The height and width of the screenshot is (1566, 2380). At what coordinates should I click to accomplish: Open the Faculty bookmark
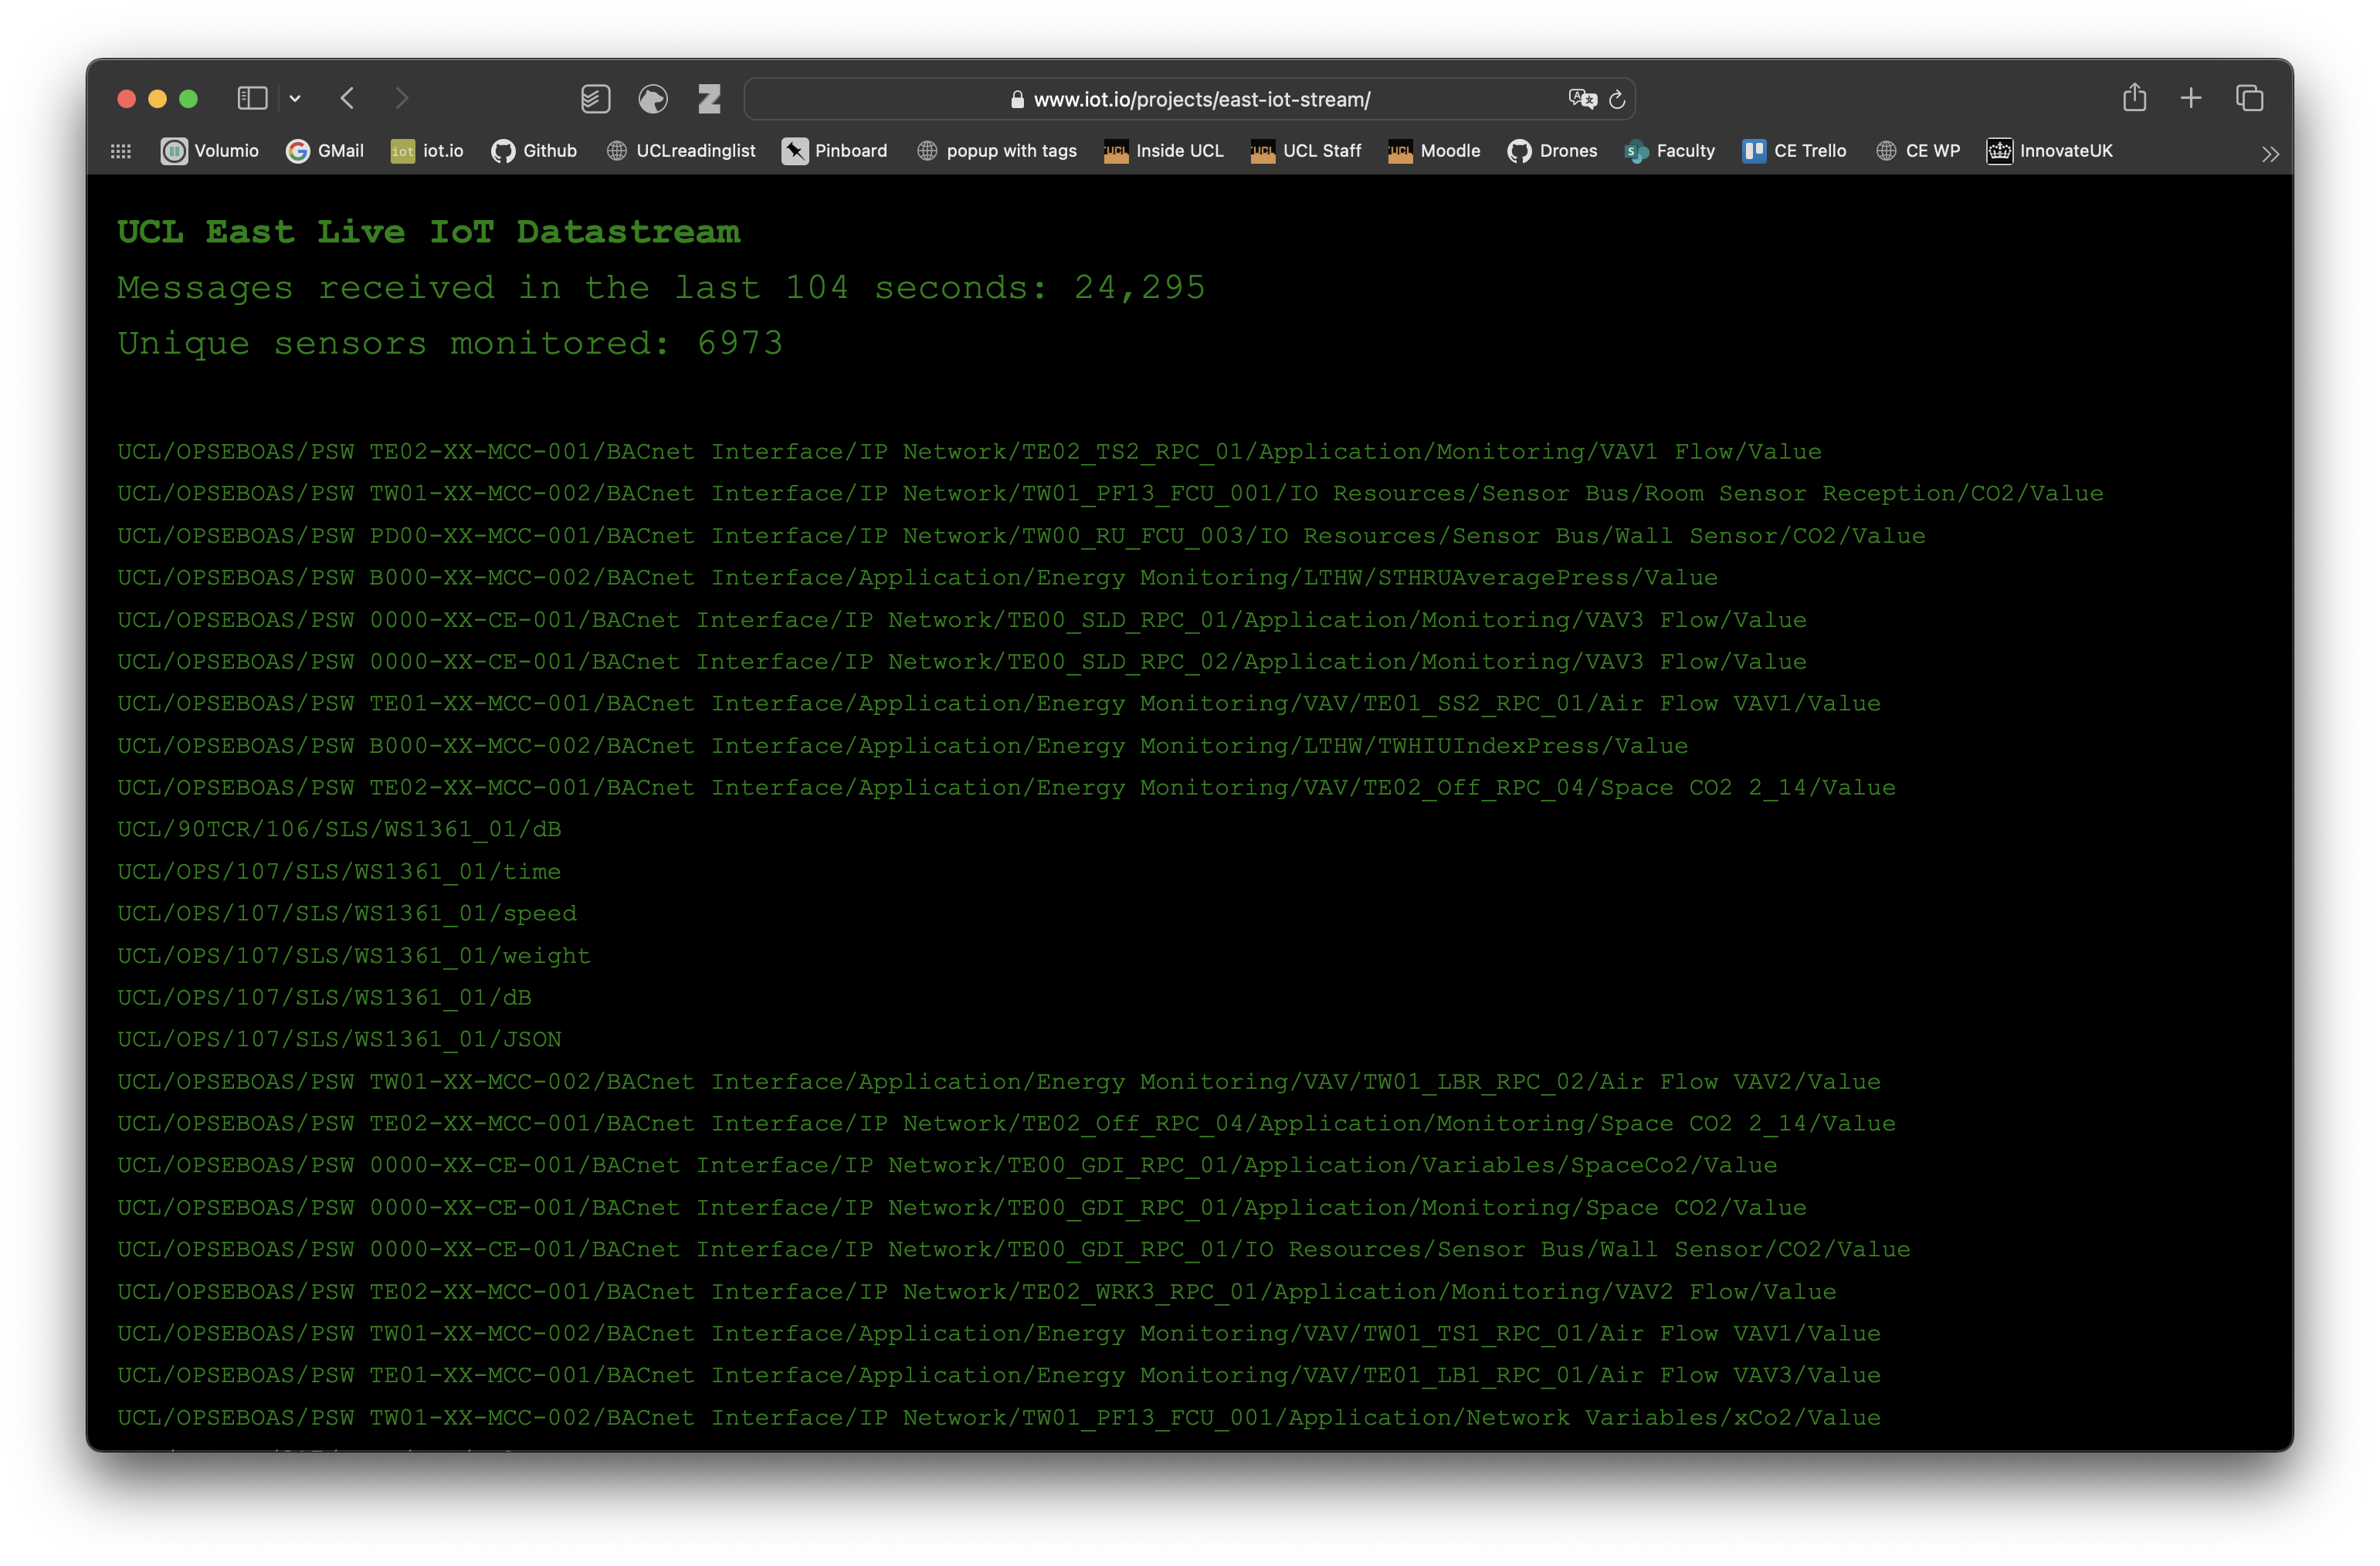(1670, 151)
